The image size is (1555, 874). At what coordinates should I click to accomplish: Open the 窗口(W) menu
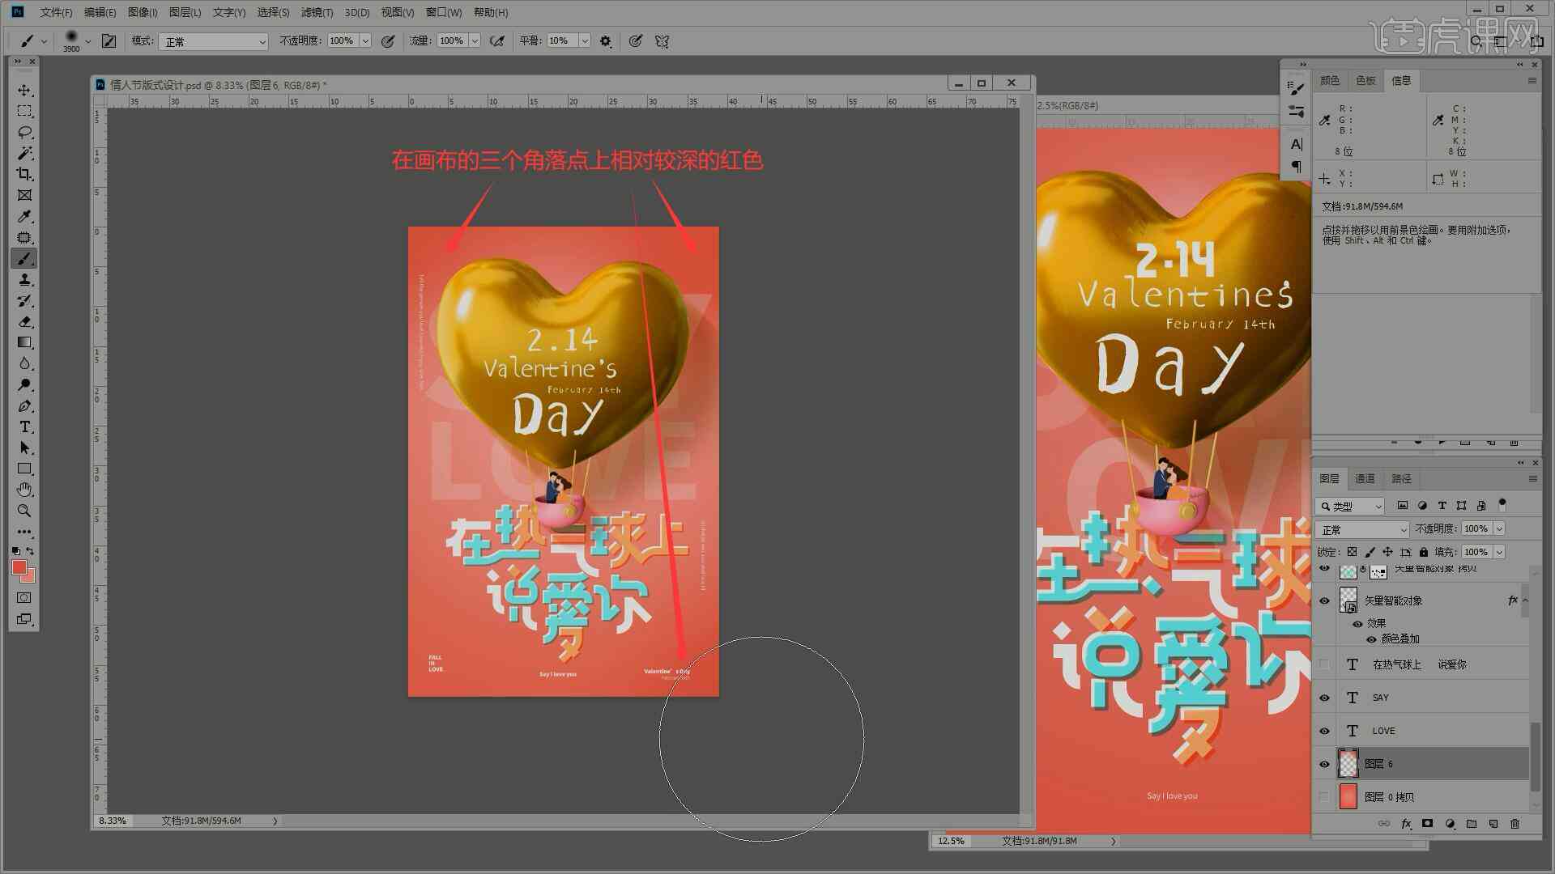pyautogui.click(x=444, y=12)
